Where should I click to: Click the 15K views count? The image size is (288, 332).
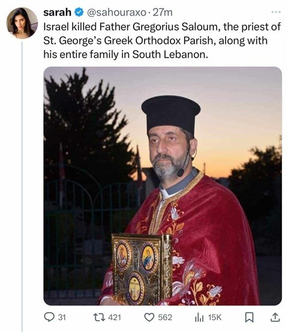[215, 318]
